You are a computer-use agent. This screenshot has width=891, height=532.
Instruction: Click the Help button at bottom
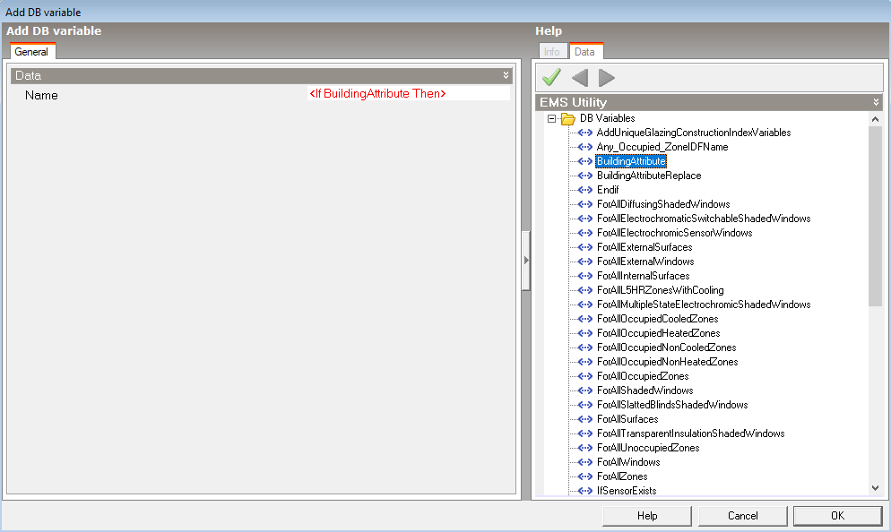(647, 516)
